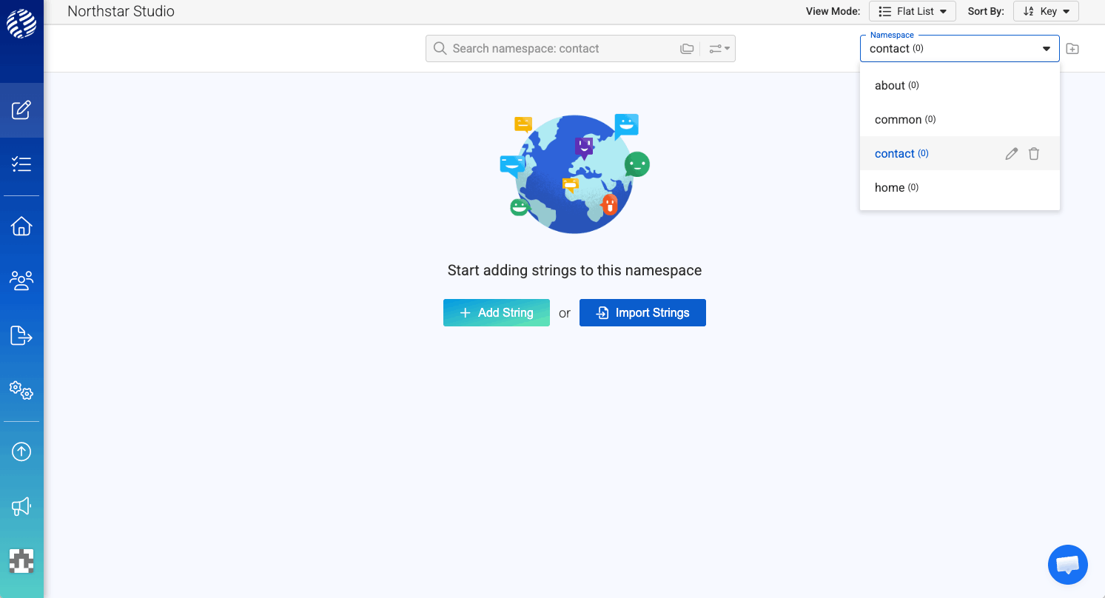Open the Sort By Key dropdown
This screenshot has height=598, width=1105.
(x=1045, y=12)
